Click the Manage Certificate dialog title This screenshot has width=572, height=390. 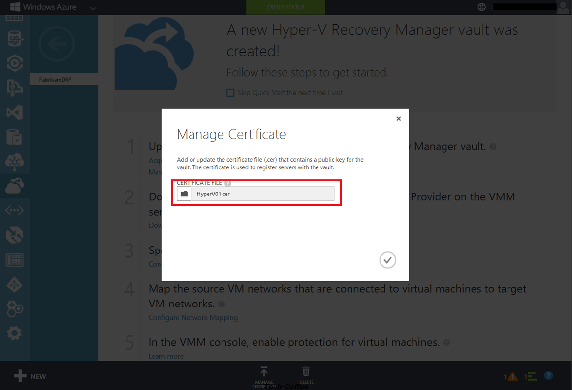231,134
